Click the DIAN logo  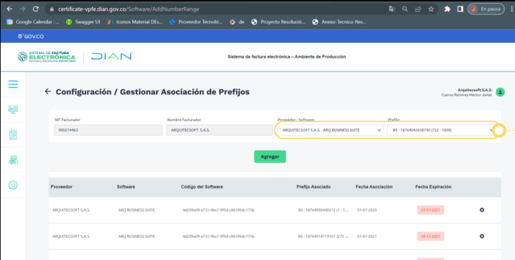click(111, 57)
